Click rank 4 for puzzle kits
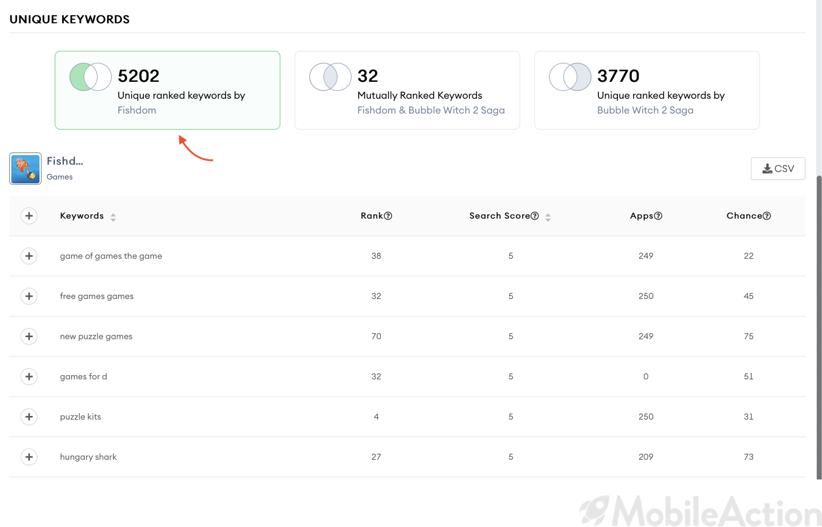 pos(376,417)
